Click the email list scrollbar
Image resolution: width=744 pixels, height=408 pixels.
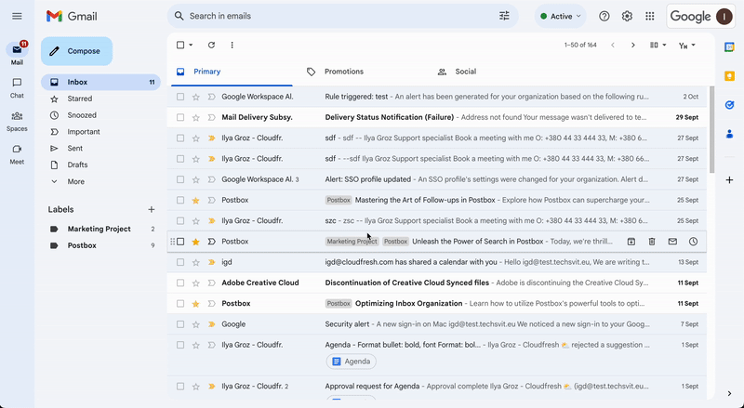pos(711,129)
